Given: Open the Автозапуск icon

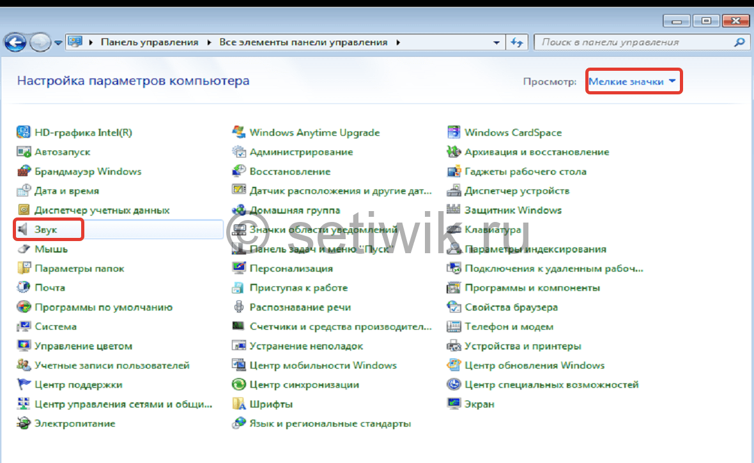Looking at the screenshot, I should (x=23, y=152).
